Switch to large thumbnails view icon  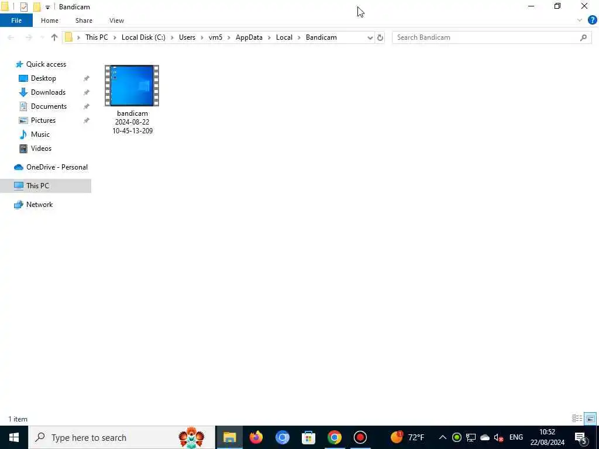tap(590, 419)
